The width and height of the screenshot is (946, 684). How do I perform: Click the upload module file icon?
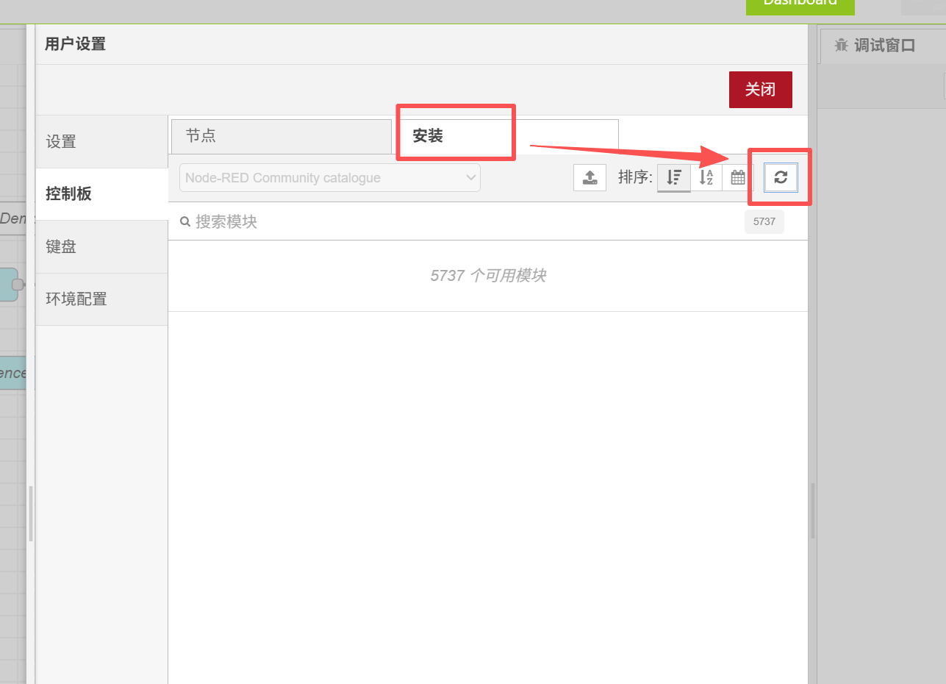tap(590, 177)
